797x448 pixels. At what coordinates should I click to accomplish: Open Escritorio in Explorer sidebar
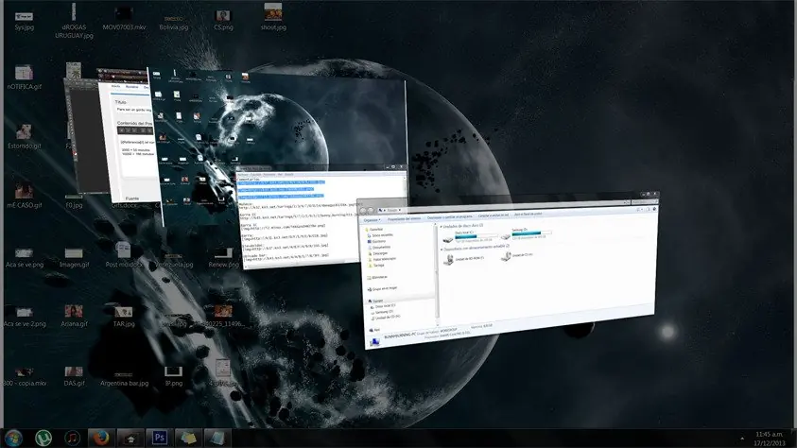point(376,241)
